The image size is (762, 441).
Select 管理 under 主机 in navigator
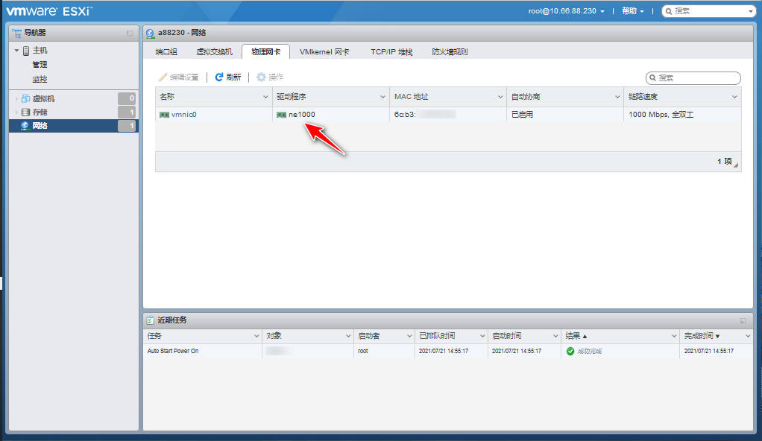[x=40, y=64]
